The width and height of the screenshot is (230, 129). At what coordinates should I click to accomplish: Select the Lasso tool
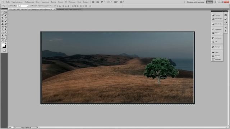3,15
